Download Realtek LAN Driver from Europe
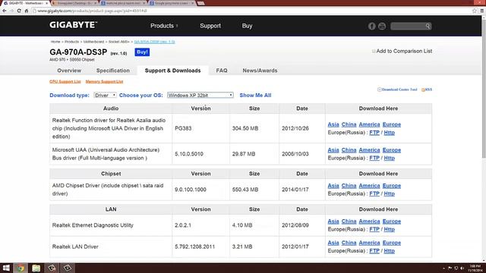Screen dimensions: 486x273 coord(392,243)
